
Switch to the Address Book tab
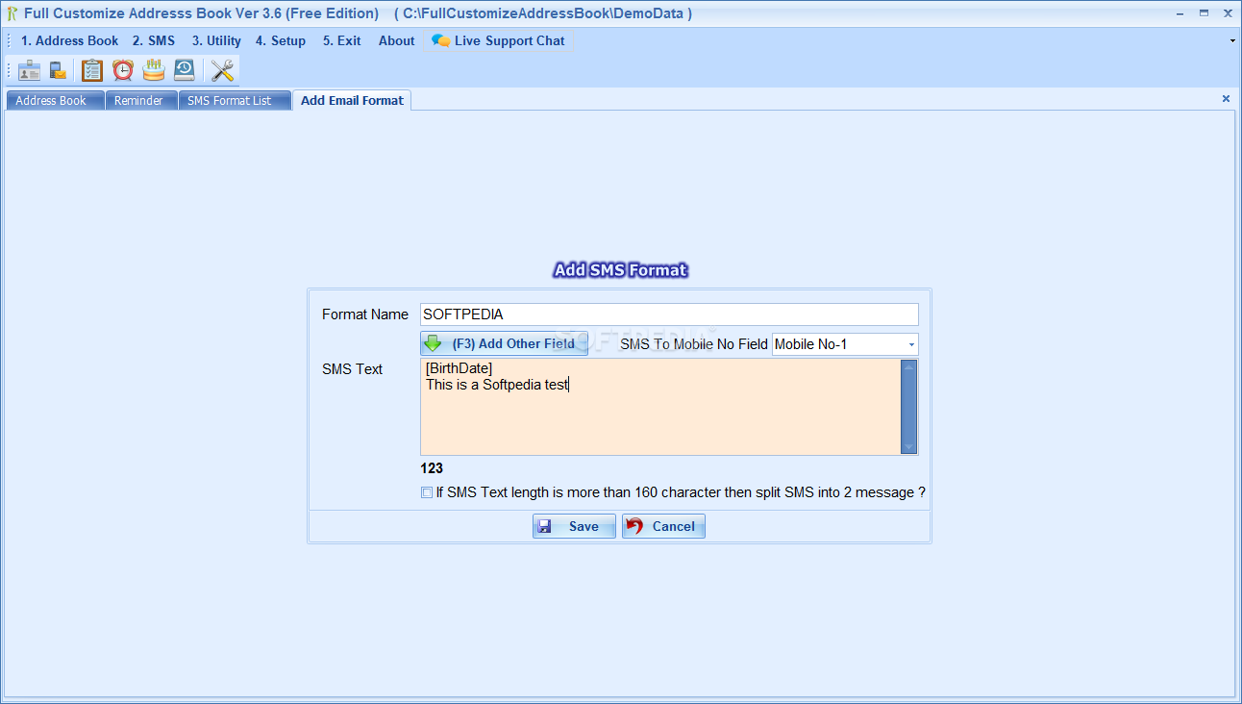[55, 101]
